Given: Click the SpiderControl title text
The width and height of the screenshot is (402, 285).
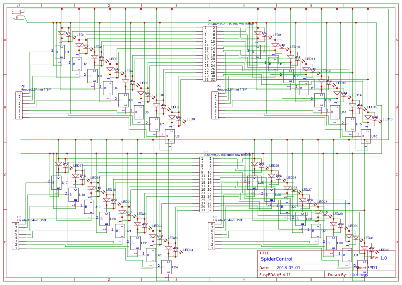Looking at the screenshot, I should click(277, 259).
